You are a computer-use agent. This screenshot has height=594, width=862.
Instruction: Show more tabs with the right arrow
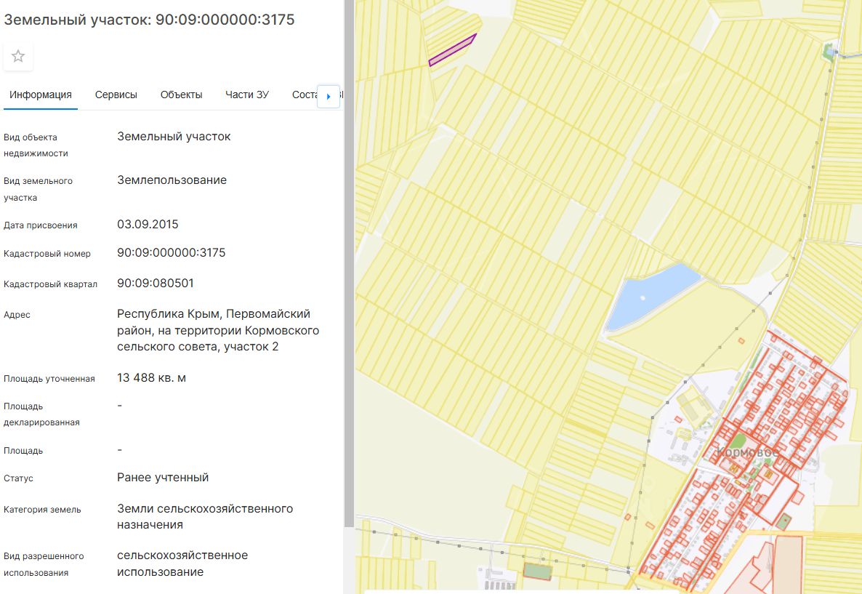click(x=329, y=96)
